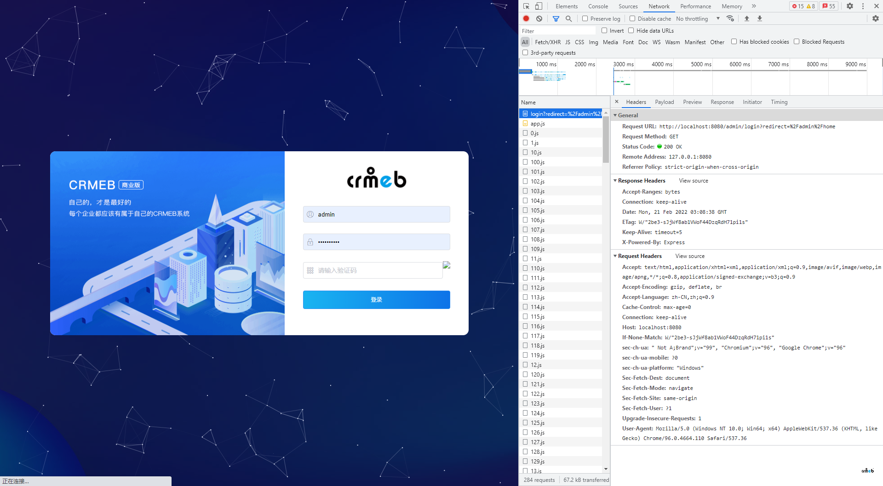This screenshot has width=883, height=486.
Task: Clear the network log
Action: [x=539, y=18]
